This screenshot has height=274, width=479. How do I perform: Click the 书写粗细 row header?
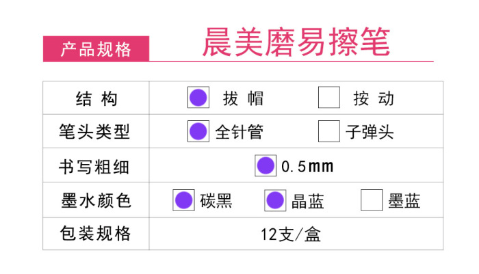tap(96, 166)
